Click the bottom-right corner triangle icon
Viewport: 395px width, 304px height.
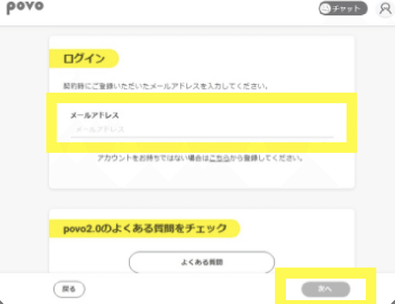click(393, 302)
